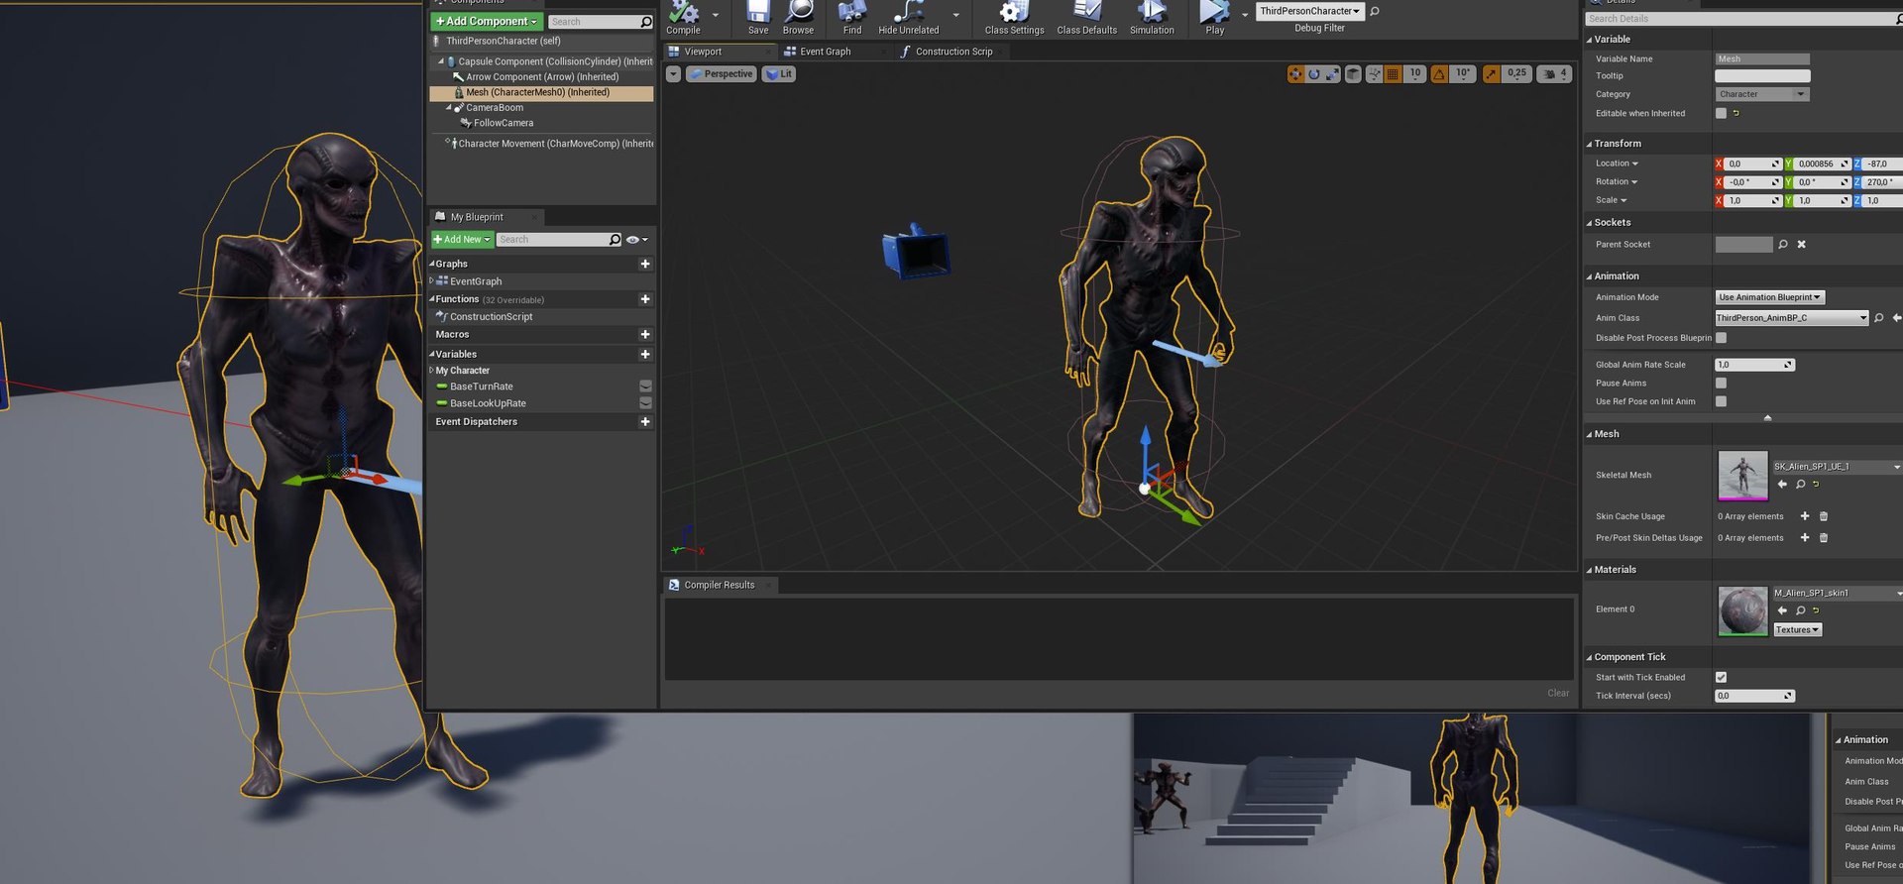The image size is (1903, 884).
Task: Open Category Character dropdown
Action: coord(1762,94)
